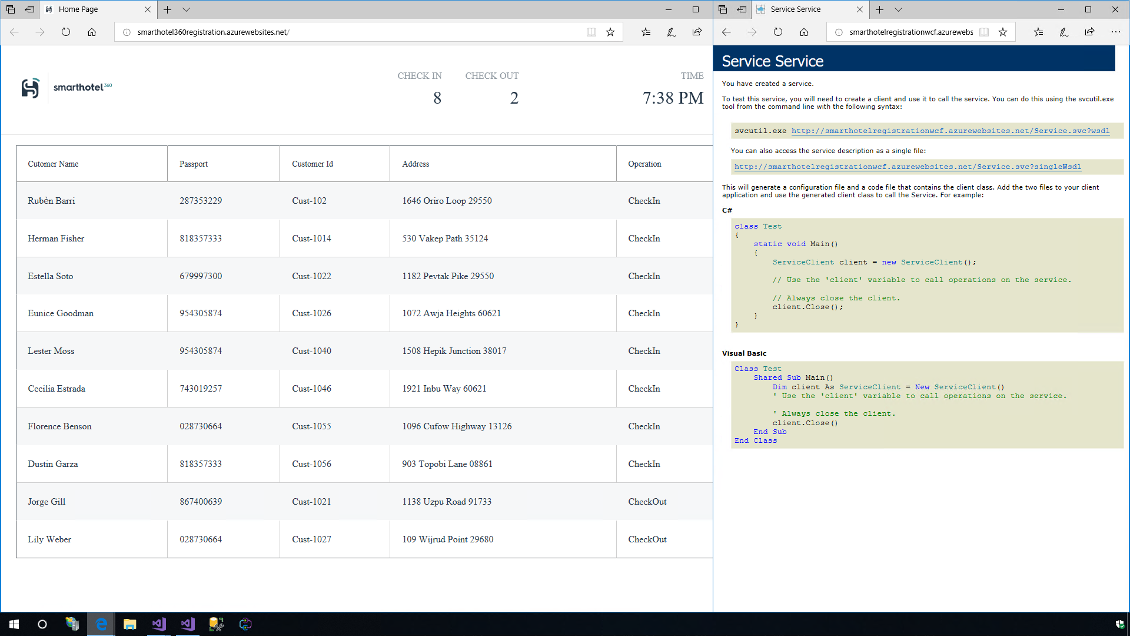The image size is (1130, 636).
Task: Open settings ellipsis in right browser
Action: point(1115,32)
